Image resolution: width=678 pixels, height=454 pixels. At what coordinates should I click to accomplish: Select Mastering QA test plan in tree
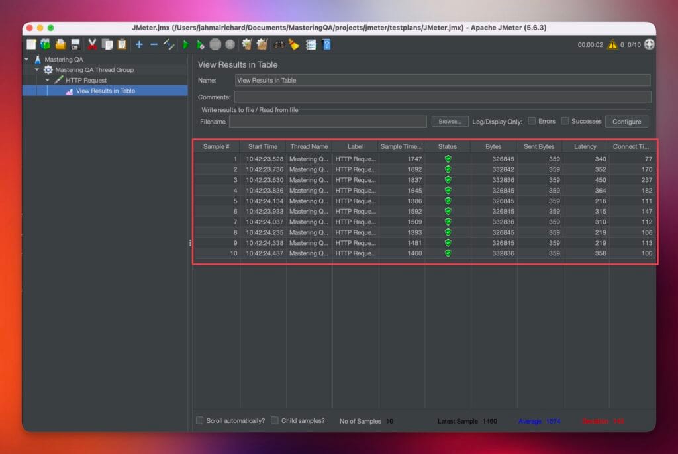64,60
